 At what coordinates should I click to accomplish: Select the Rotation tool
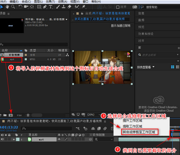tap(20, 7)
